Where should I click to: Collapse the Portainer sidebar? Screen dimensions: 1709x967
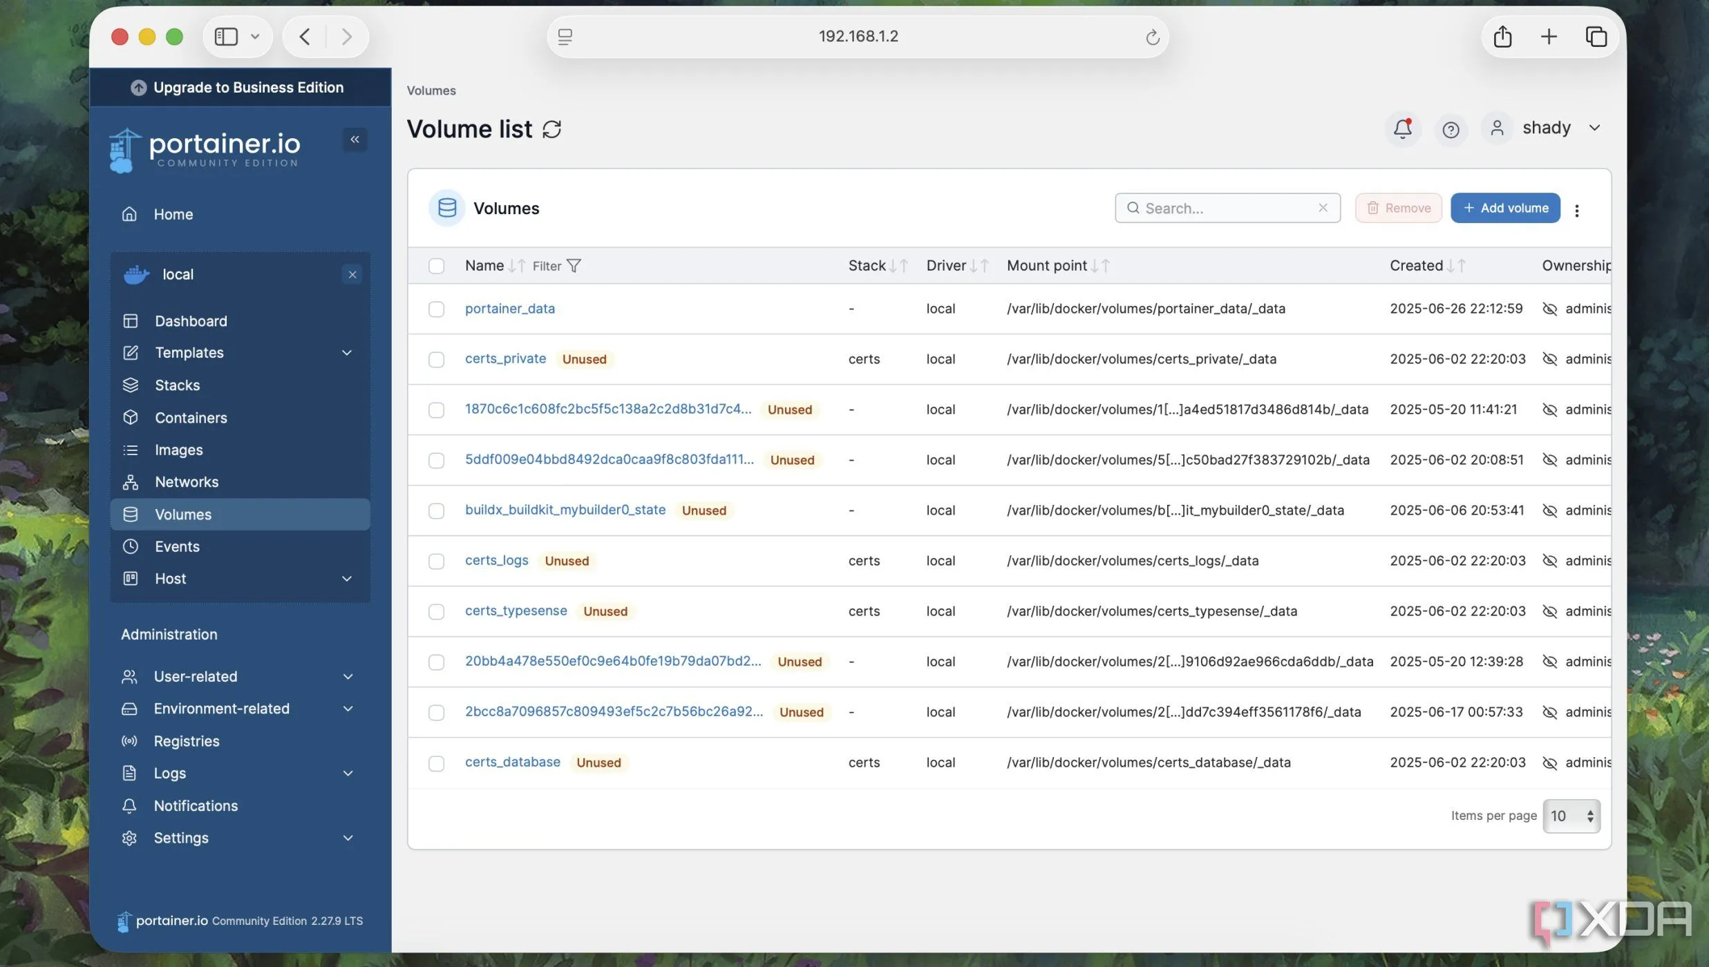[x=355, y=140]
